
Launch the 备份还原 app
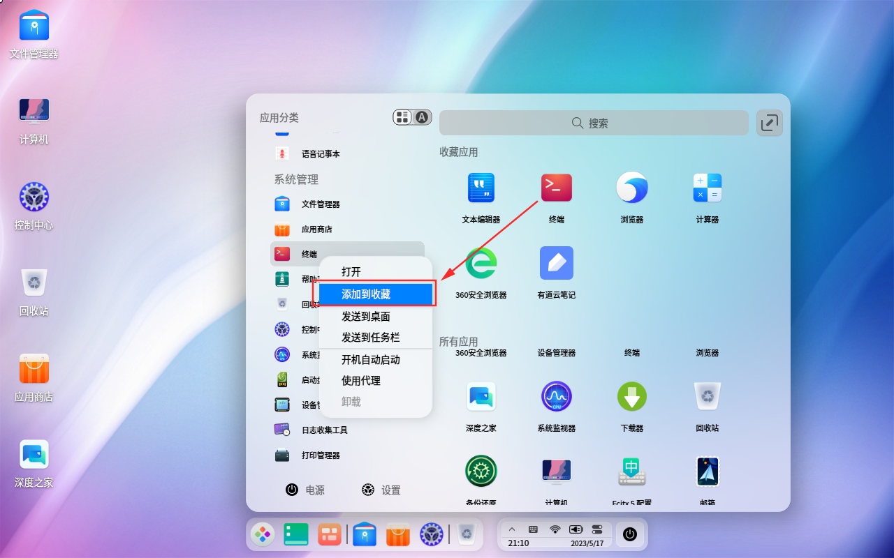pos(481,471)
